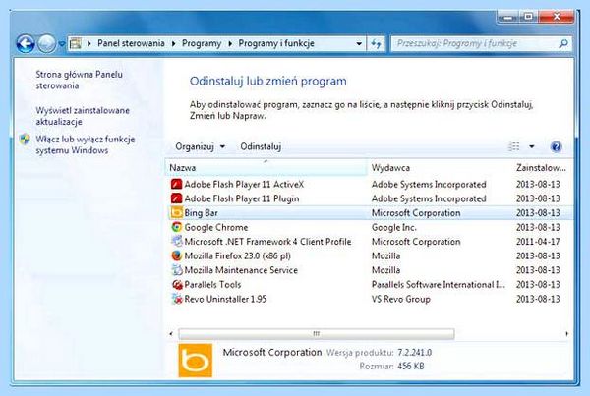The height and width of the screenshot is (396, 590).
Task: Click the Microsoft .NET Framework 4 icon
Action: click(176, 242)
